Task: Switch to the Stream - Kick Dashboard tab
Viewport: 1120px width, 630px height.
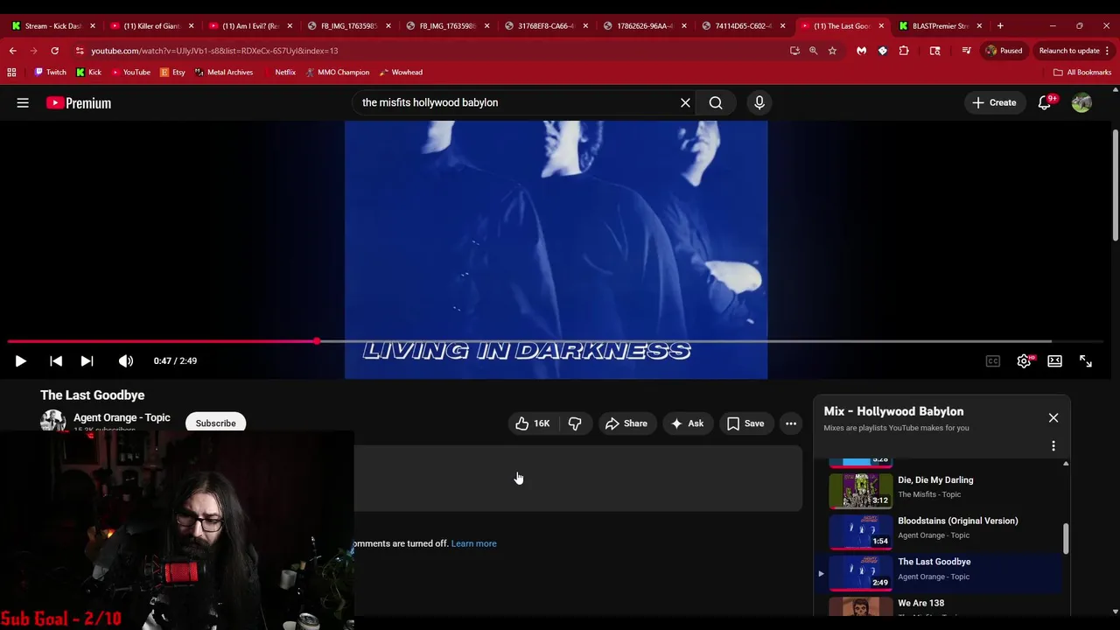Action: [52, 26]
